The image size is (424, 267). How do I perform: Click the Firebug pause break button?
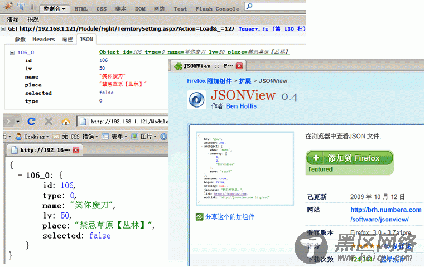[x=33, y=7]
